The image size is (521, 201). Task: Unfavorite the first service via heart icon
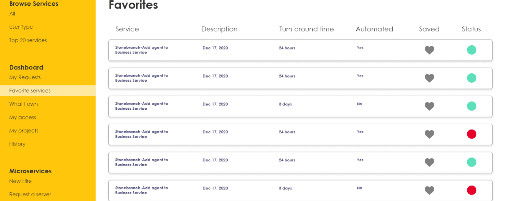pos(429,50)
